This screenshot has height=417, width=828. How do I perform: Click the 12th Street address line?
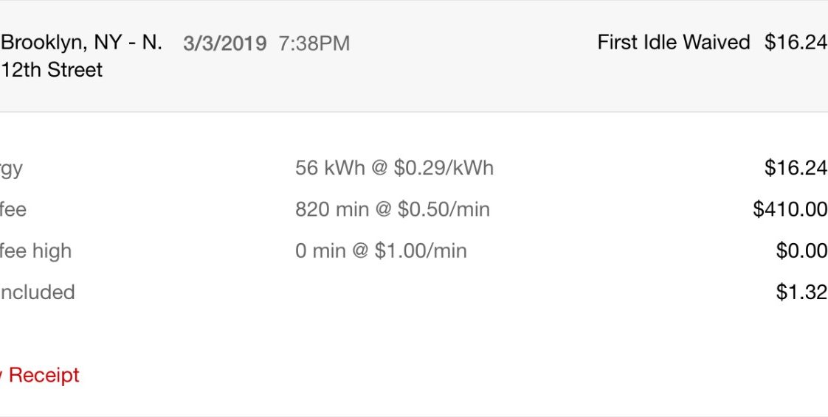52,70
